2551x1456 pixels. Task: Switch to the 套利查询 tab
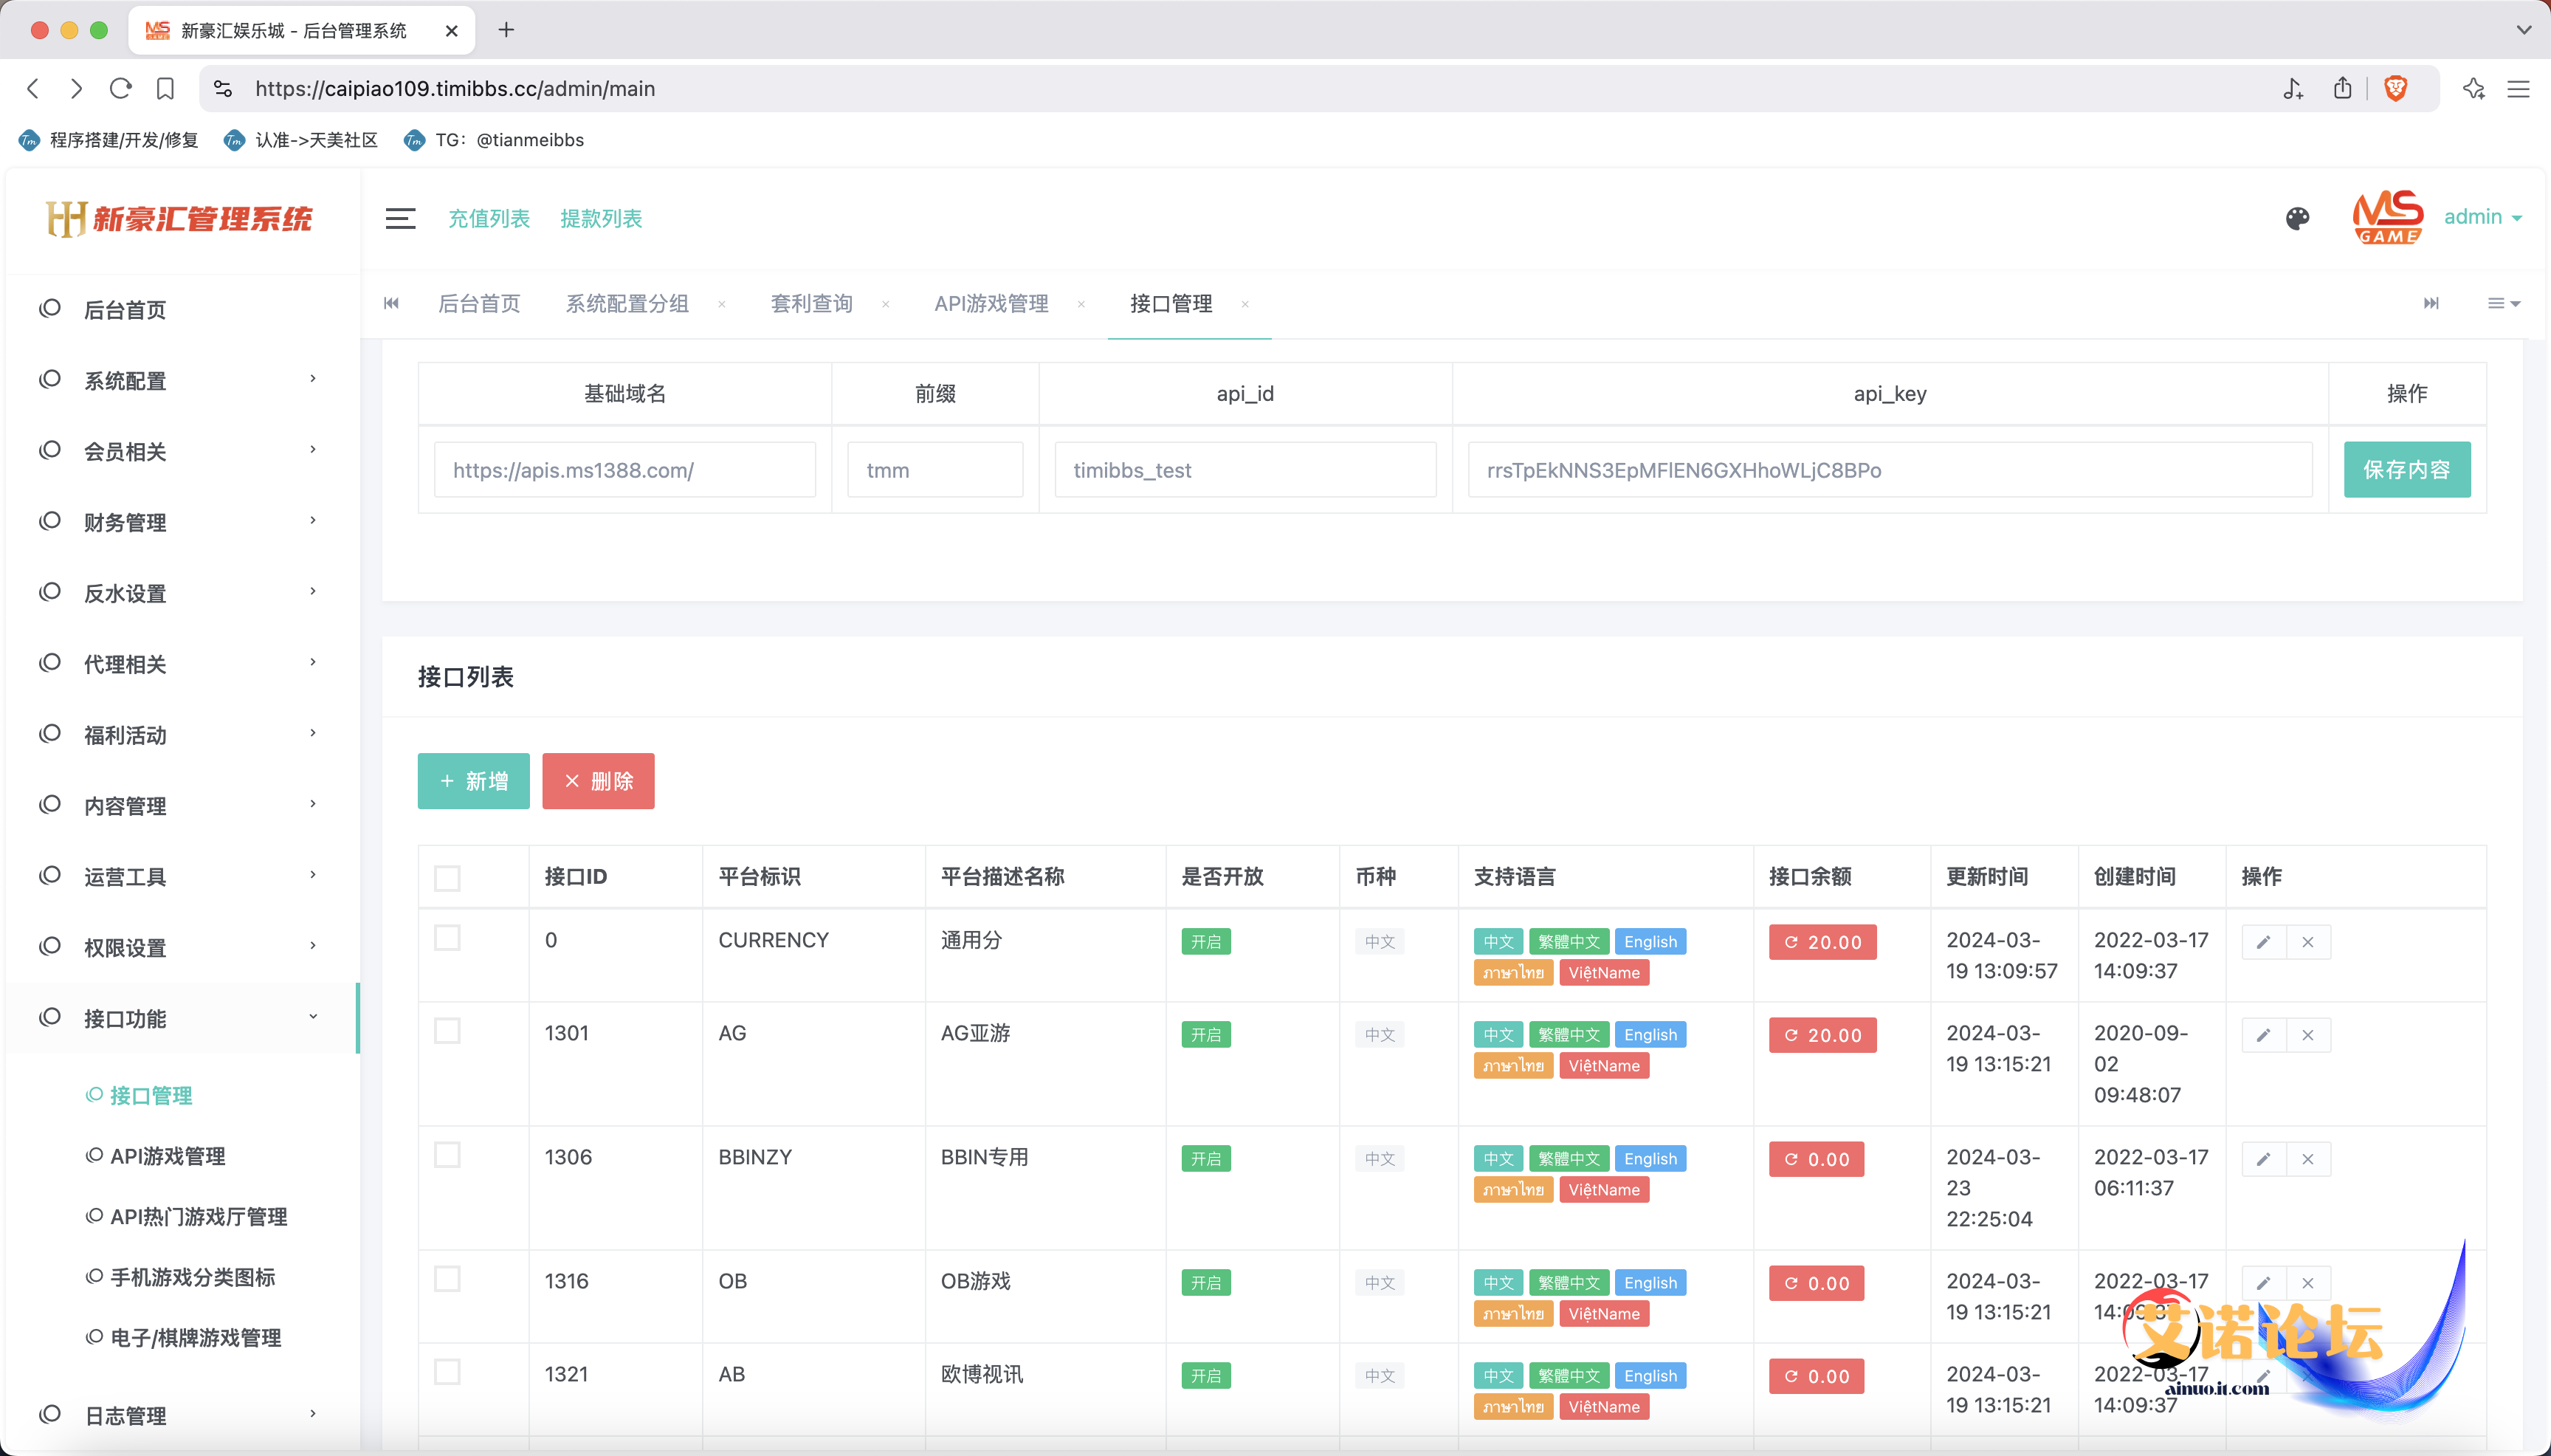pyautogui.click(x=810, y=304)
